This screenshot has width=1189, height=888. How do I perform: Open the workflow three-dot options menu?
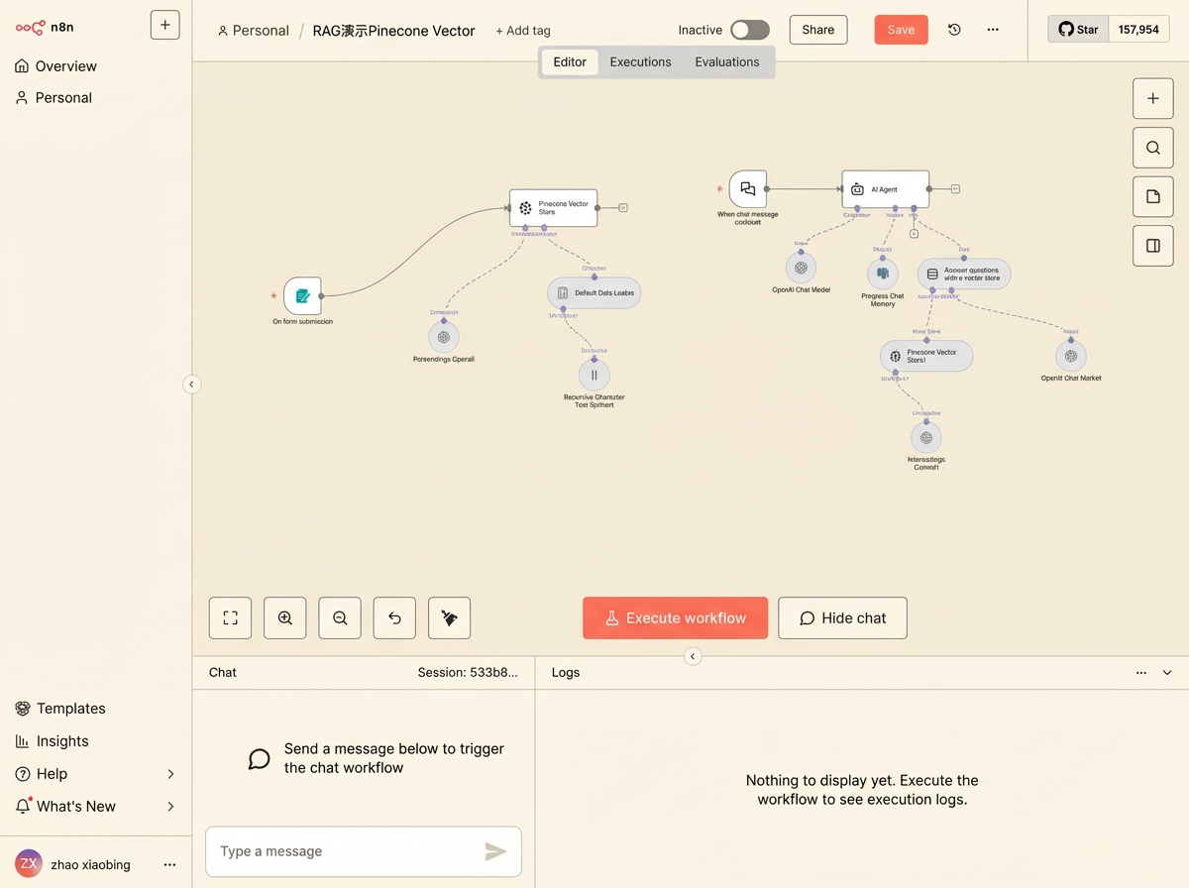(993, 30)
